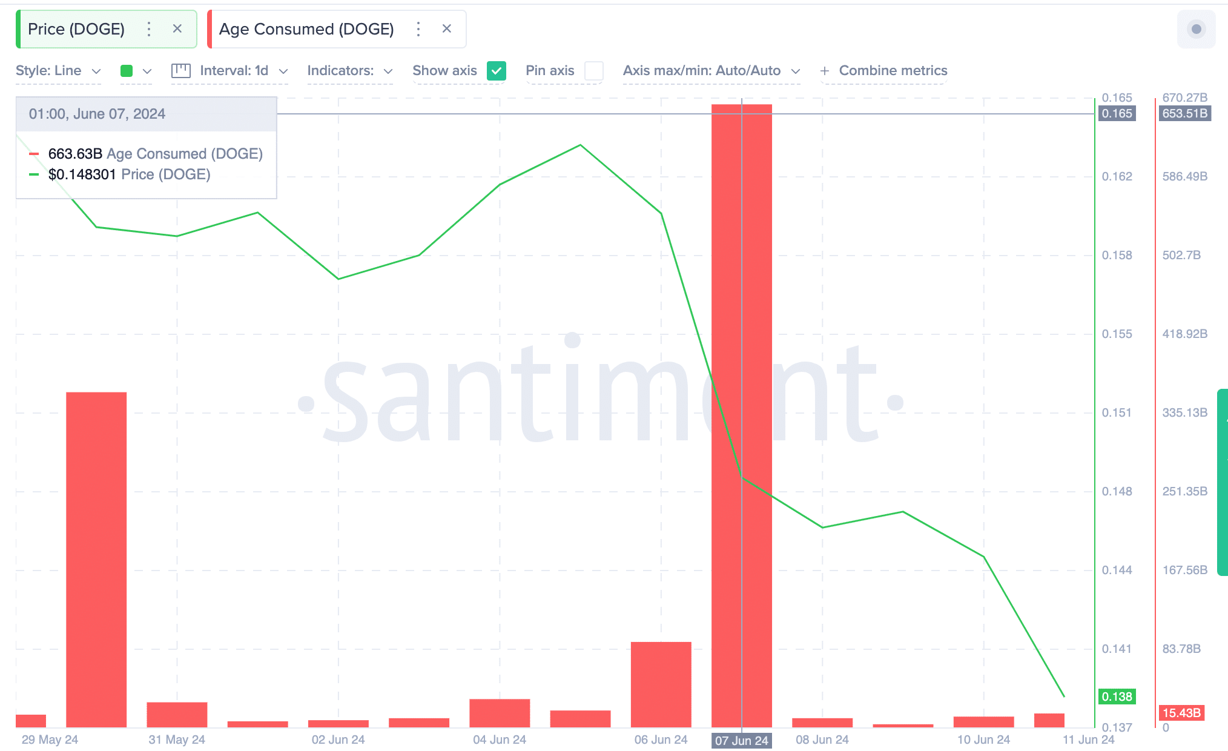Click the 0.158 price axis label
1228x751 pixels.
point(1117,255)
